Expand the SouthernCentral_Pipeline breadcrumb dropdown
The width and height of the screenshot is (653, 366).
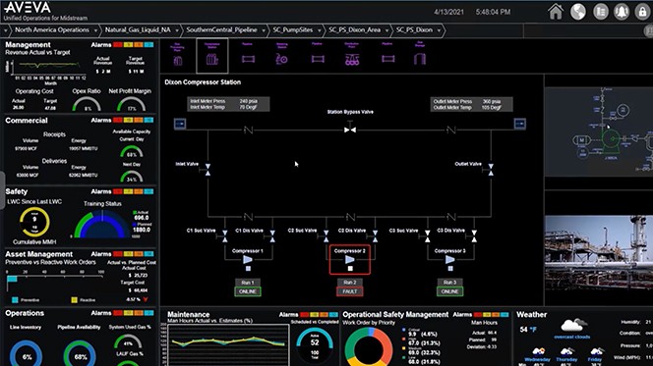(x=264, y=30)
